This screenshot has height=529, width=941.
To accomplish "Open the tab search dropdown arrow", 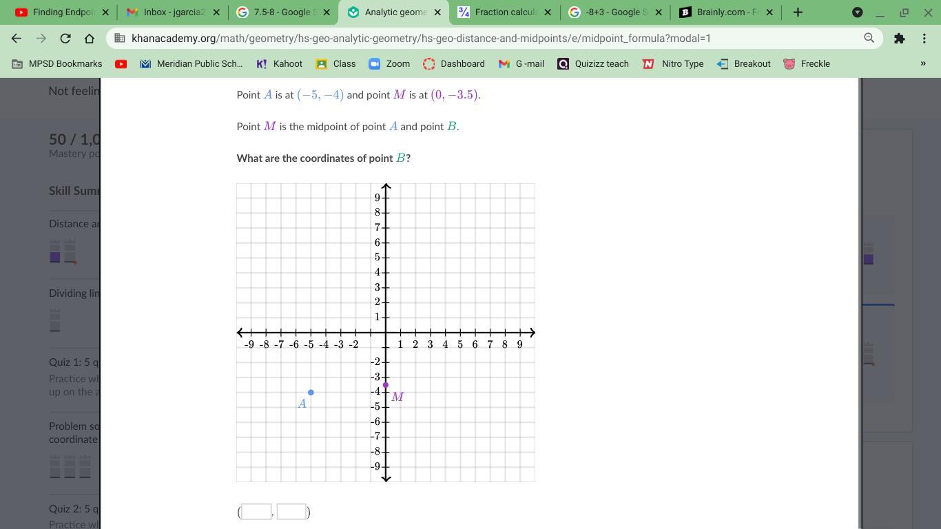I will tap(857, 12).
